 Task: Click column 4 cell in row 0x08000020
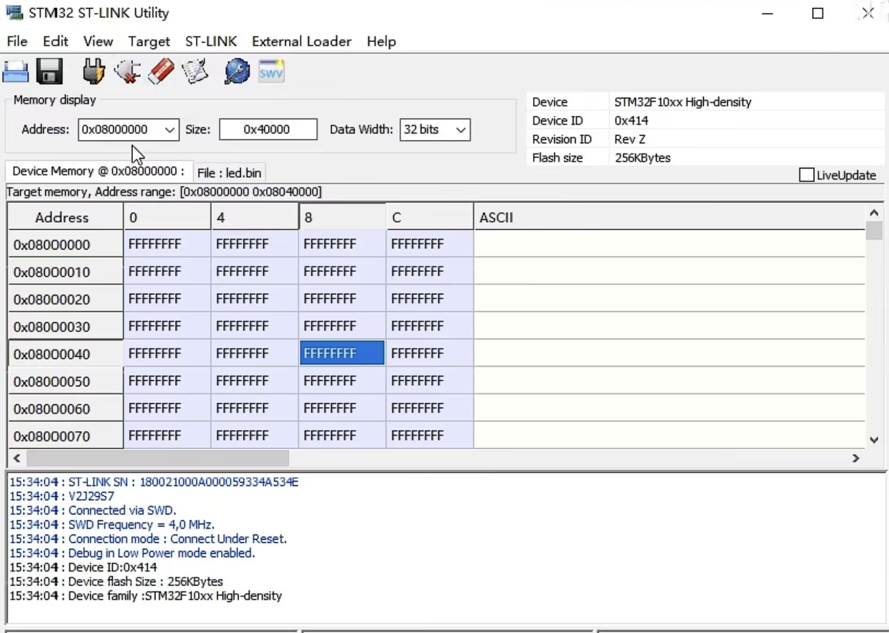[x=255, y=299]
